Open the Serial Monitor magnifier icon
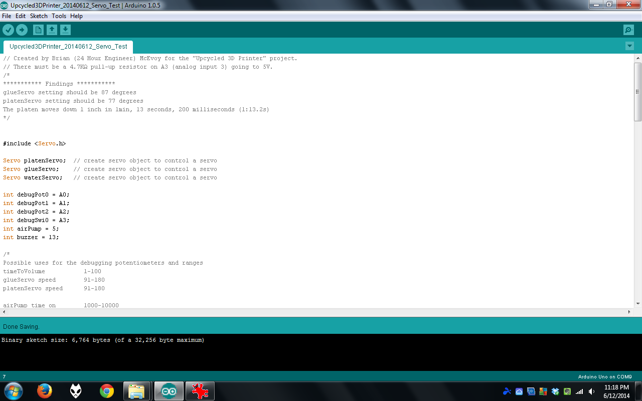This screenshot has width=642, height=401. pyautogui.click(x=628, y=30)
